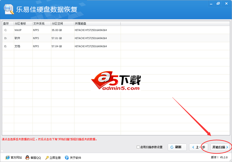
Task: Start scanning with 开始扫描 button
Action: [220, 147]
